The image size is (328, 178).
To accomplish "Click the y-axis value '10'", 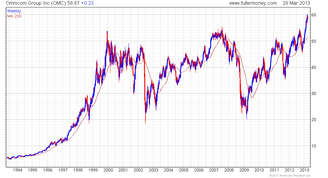I will (x=314, y=146).
